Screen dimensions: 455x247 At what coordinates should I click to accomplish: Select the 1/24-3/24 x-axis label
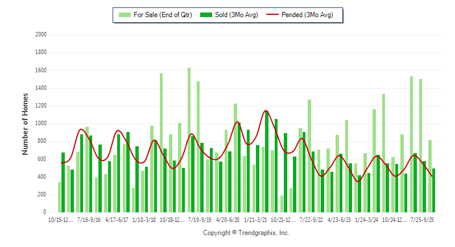[x=367, y=220]
